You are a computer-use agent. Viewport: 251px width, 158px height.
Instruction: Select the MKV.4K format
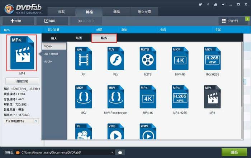(x=180, y=58)
